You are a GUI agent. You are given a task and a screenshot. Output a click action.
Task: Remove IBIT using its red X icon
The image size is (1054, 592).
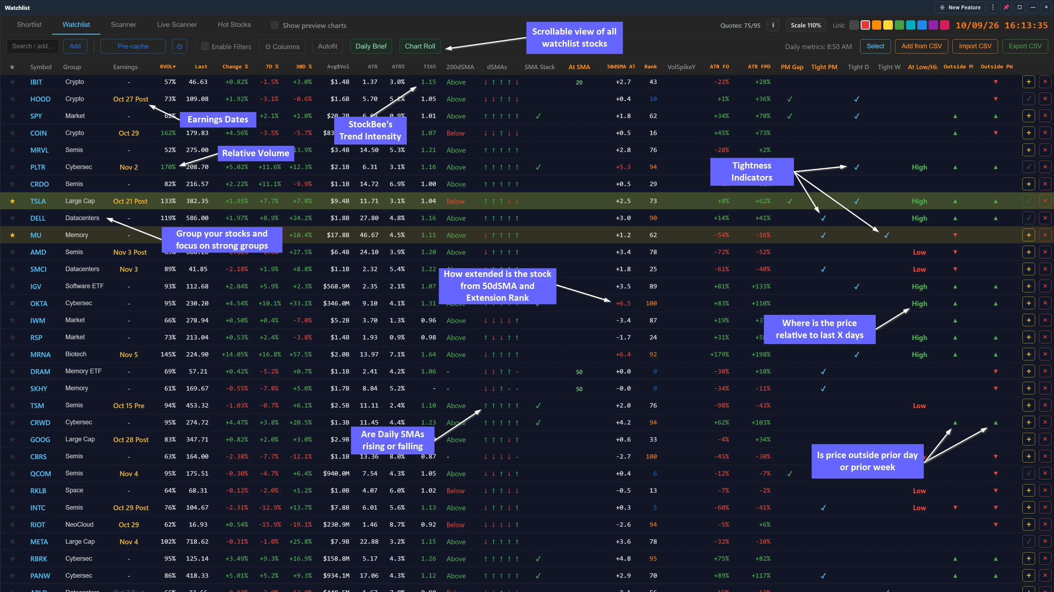click(1045, 82)
